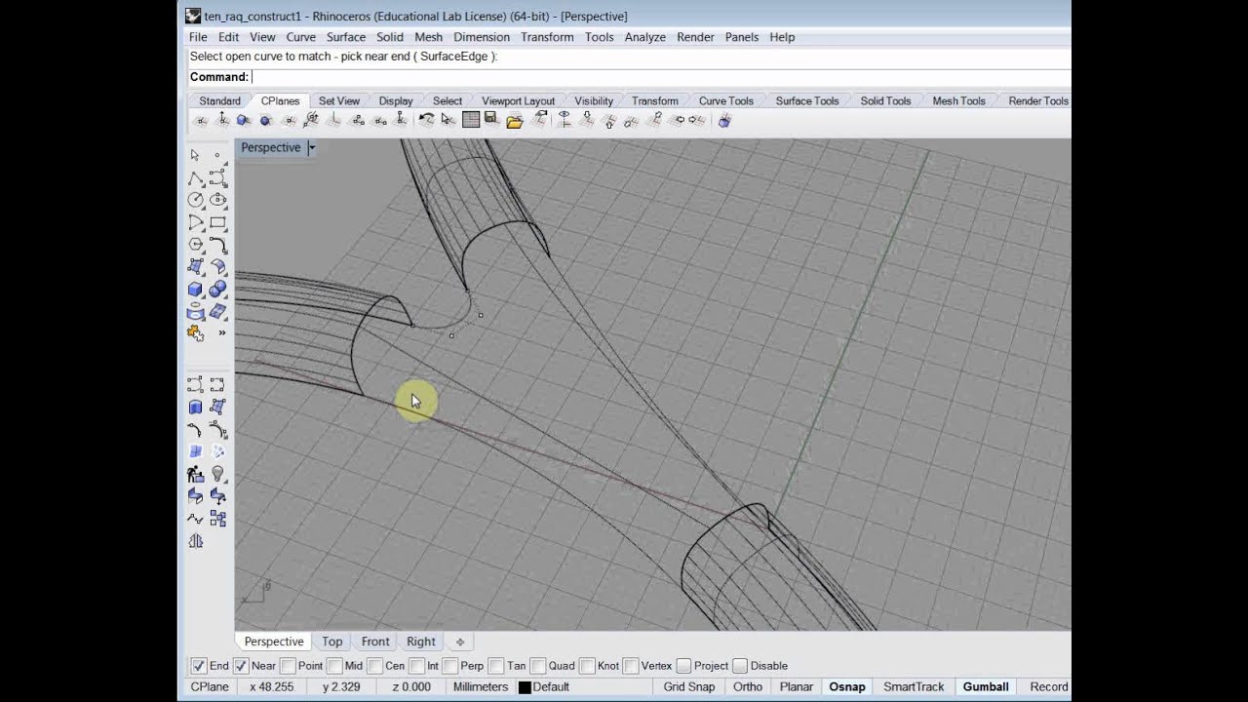Select the Boolean union spheres tool

pos(217,290)
